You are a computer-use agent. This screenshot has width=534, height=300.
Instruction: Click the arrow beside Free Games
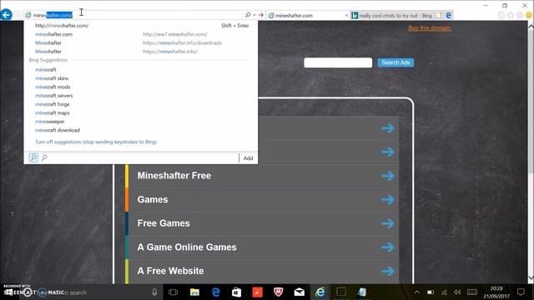coord(387,223)
